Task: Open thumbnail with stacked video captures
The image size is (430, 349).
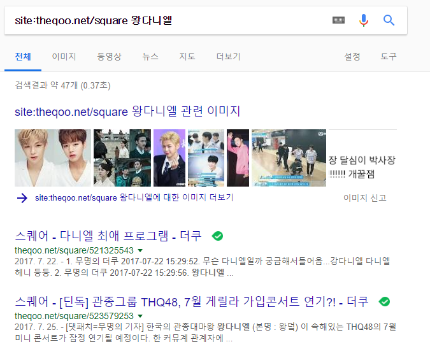Action: pyautogui.click(x=206, y=158)
